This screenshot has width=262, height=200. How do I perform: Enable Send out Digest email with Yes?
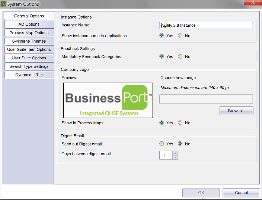click(162, 144)
